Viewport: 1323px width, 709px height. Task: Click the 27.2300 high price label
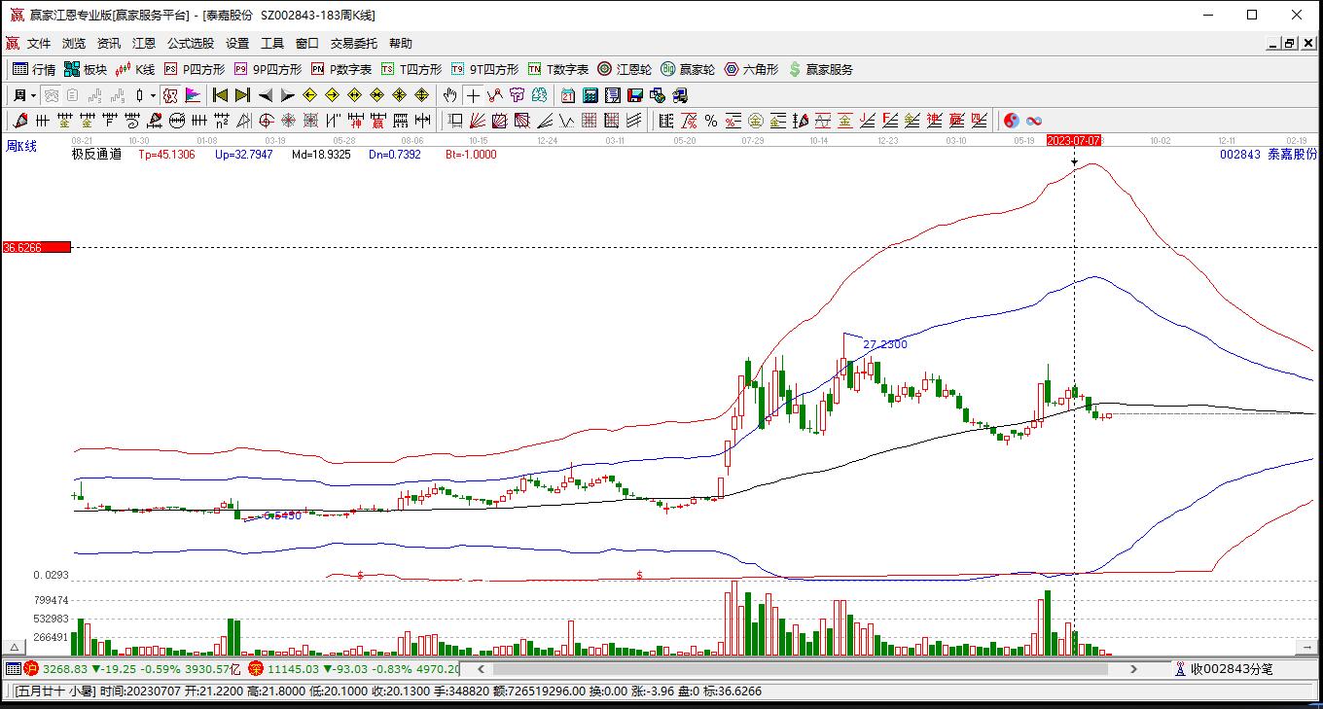(885, 344)
